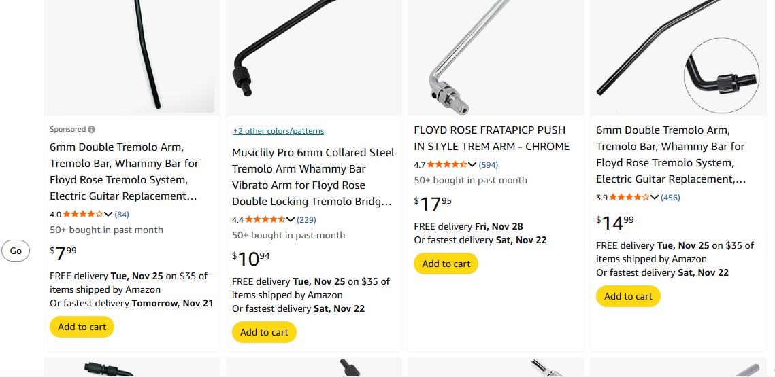
Task: View the 84 reviews link
Action: [x=122, y=215]
